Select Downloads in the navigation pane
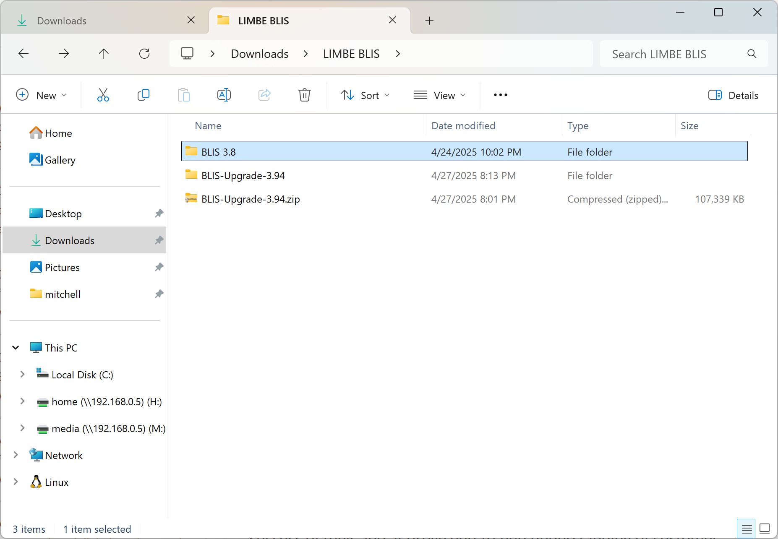The image size is (778, 539). coord(84,240)
